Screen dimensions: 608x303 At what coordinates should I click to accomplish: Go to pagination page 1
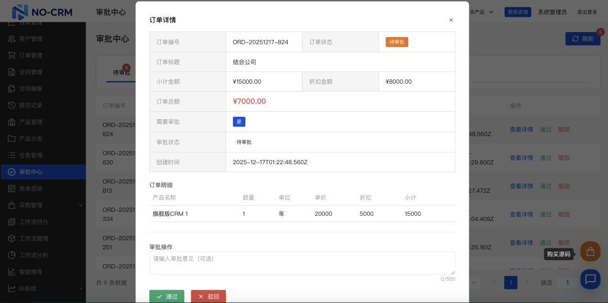point(511,283)
